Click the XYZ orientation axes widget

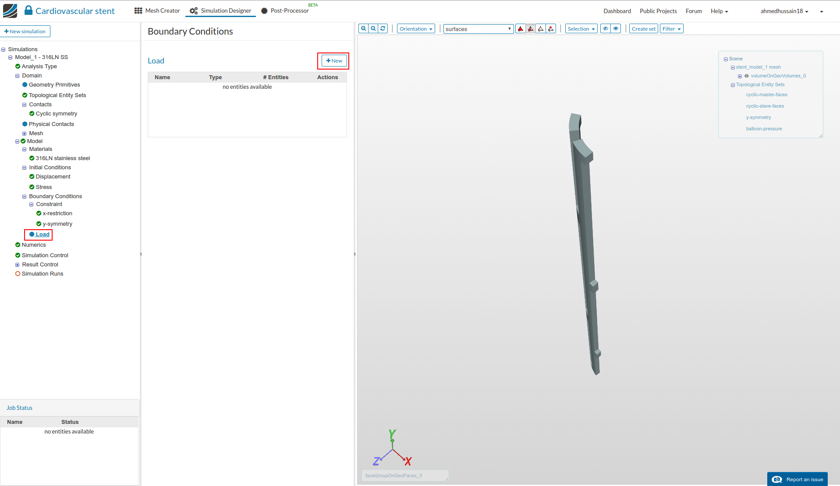pyautogui.click(x=392, y=448)
